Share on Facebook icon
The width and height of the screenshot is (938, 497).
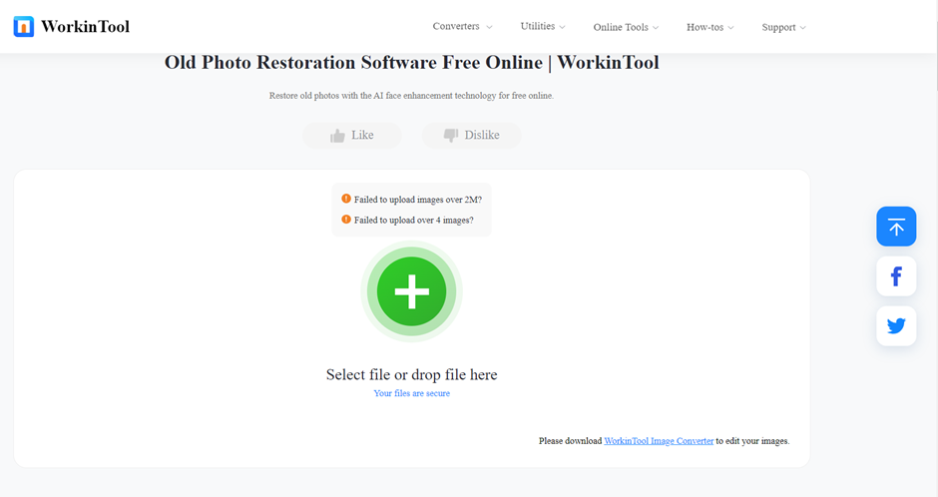click(x=896, y=276)
